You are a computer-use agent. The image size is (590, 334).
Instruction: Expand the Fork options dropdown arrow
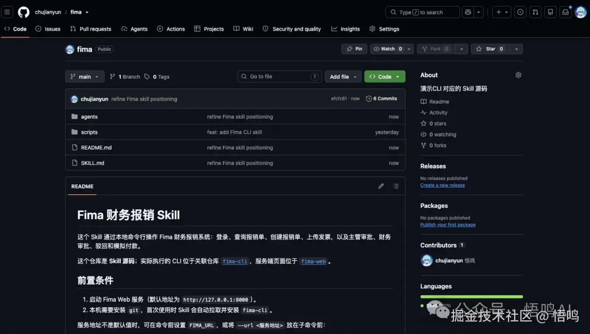coord(461,49)
